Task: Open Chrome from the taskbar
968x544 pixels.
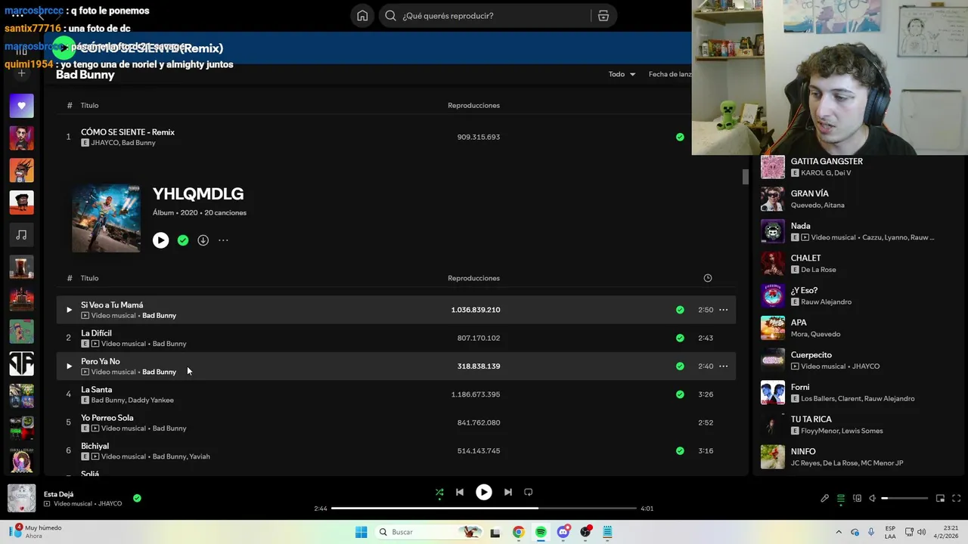Action: coord(518,532)
